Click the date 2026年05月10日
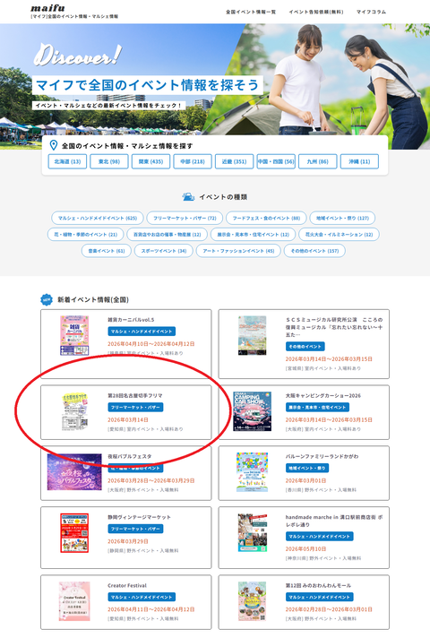The height and width of the screenshot is (638, 430). [305, 549]
